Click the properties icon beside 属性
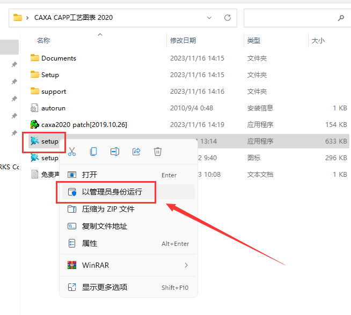The image size is (351, 315). click(72, 243)
